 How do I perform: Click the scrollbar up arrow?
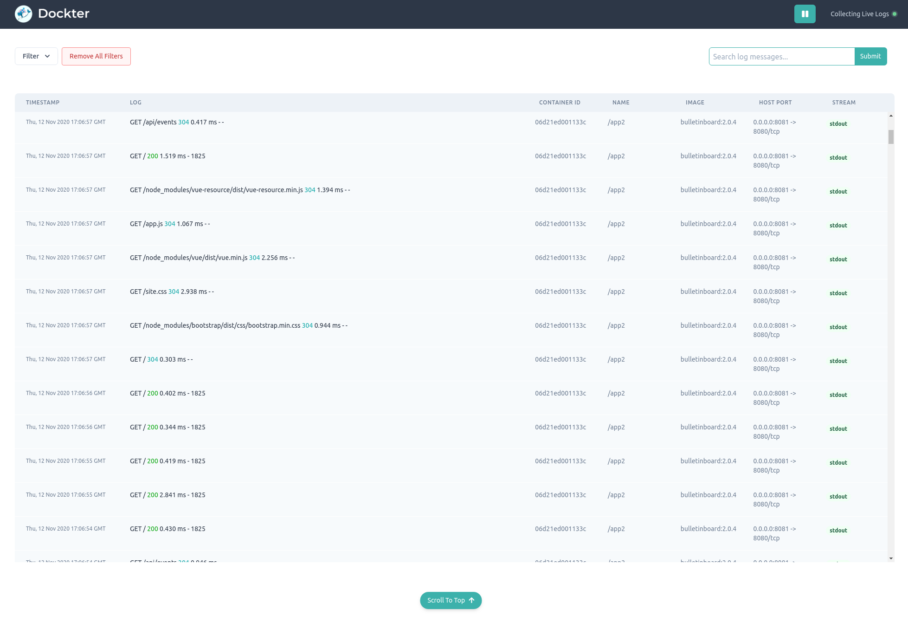(891, 116)
